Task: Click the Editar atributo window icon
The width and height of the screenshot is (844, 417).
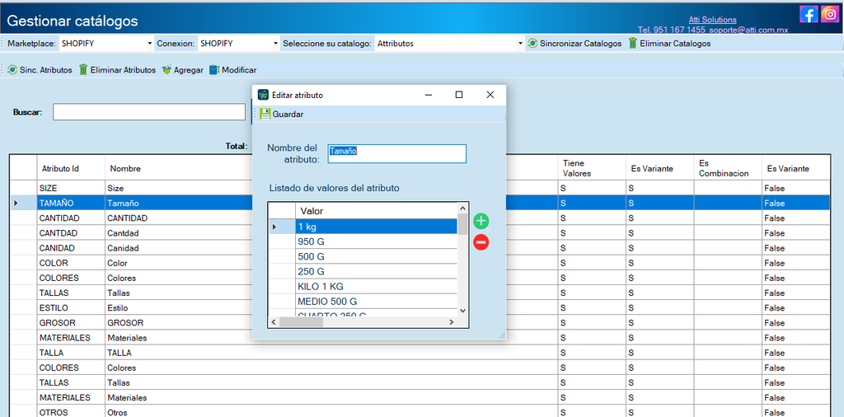Action: click(x=263, y=95)
